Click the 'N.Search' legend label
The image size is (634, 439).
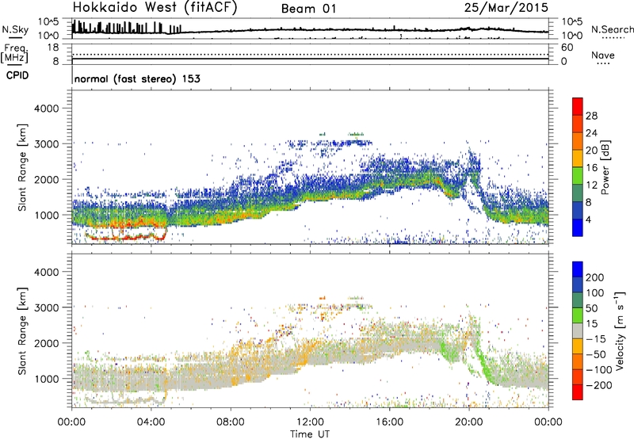(612, 29)
